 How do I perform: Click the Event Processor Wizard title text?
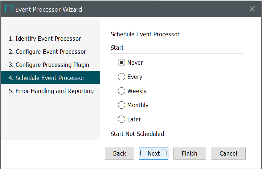coord(49,9)
